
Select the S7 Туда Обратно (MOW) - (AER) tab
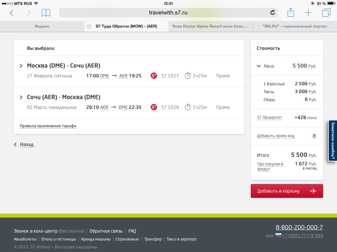126,26
